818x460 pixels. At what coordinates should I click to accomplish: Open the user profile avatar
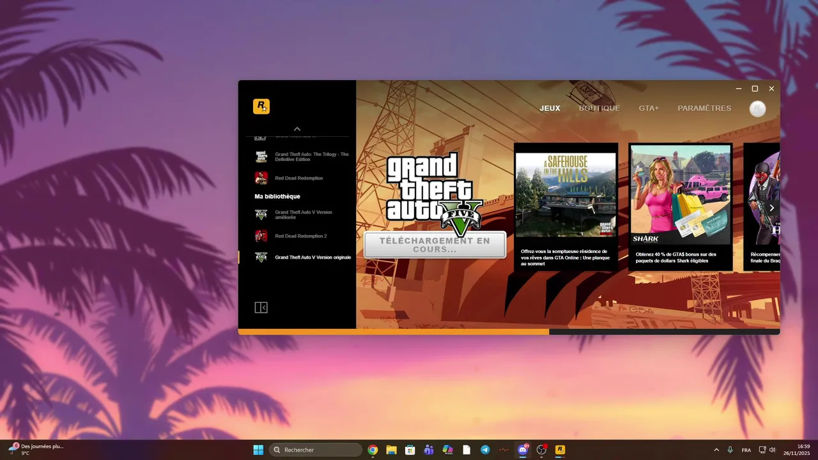(757, 109)
